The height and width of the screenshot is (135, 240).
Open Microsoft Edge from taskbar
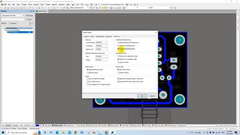(57, 132)
